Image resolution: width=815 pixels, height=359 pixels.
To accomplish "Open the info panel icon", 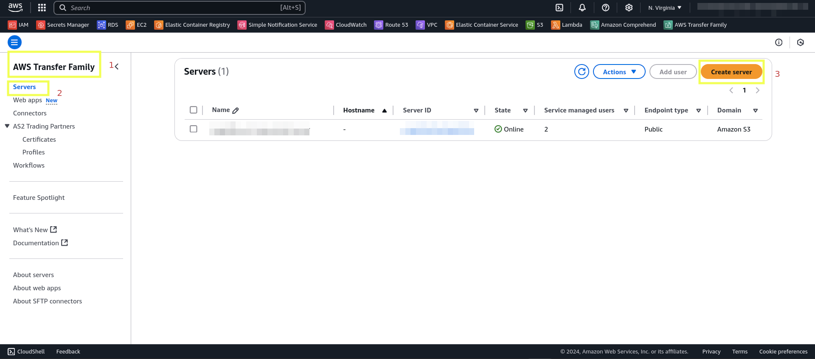I will click(778, 42).
